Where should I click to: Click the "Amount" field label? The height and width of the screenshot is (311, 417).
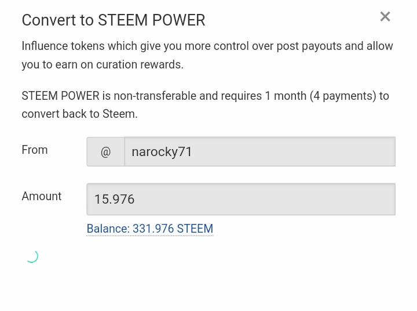42,196
